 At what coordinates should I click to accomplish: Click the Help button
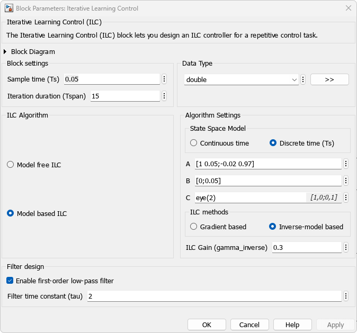[x=292, y=325]
